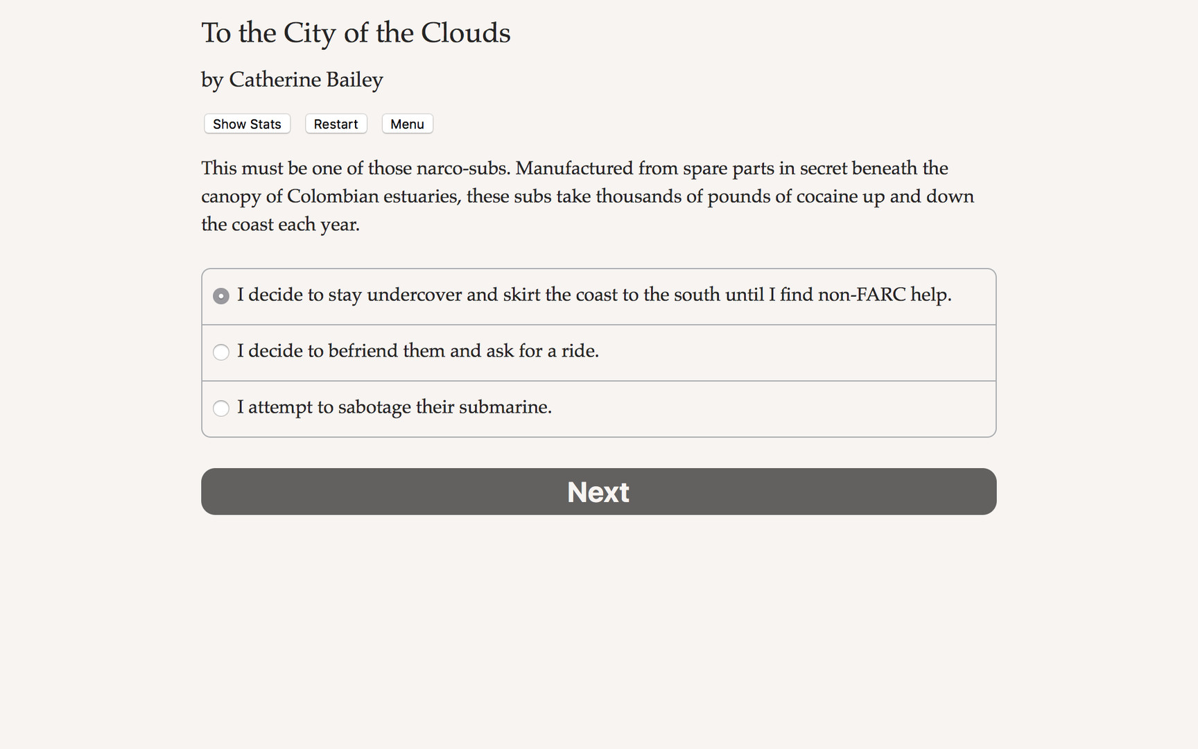Screen dimensions: 1198x749
Task: Click the befriend option's text row
Action: tap(418, 352)
